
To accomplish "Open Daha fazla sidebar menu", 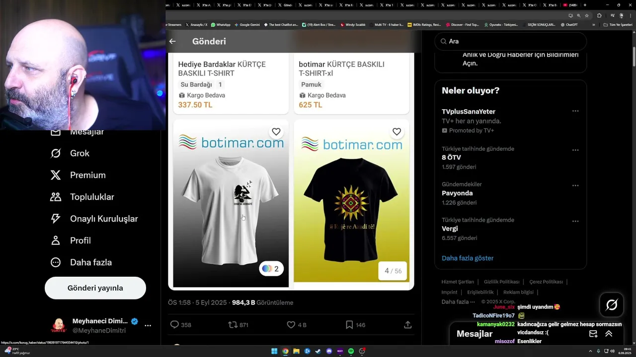I will (81, 262).
